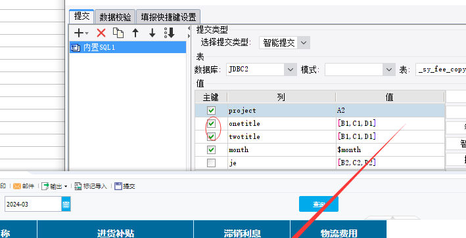Toggle primary key checkbox for onetitle
This screenshot has width=466, height=238.
pyautogui.click(x=211, y=124)
